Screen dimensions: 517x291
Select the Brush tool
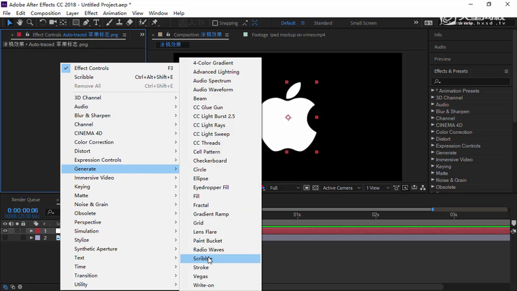[108, 22]
